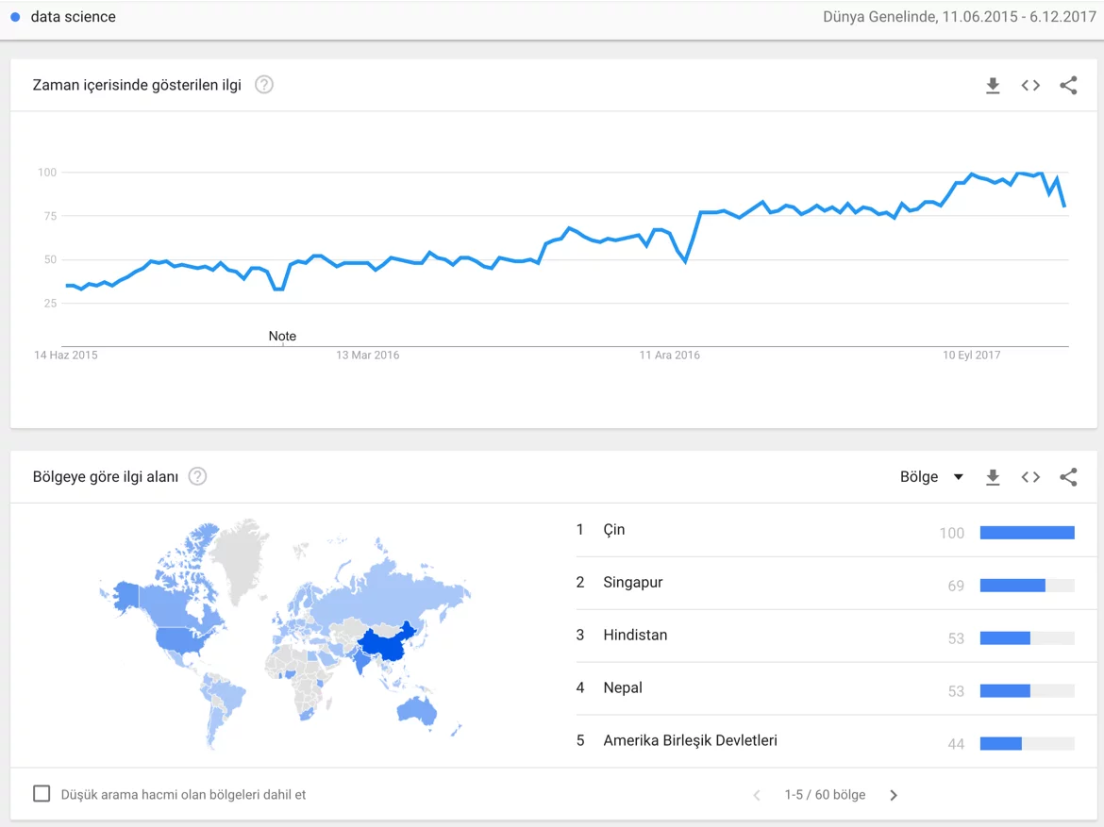Get embed code for the region card
This screenshot has height=827, width=1104.
coord(1030,477)
